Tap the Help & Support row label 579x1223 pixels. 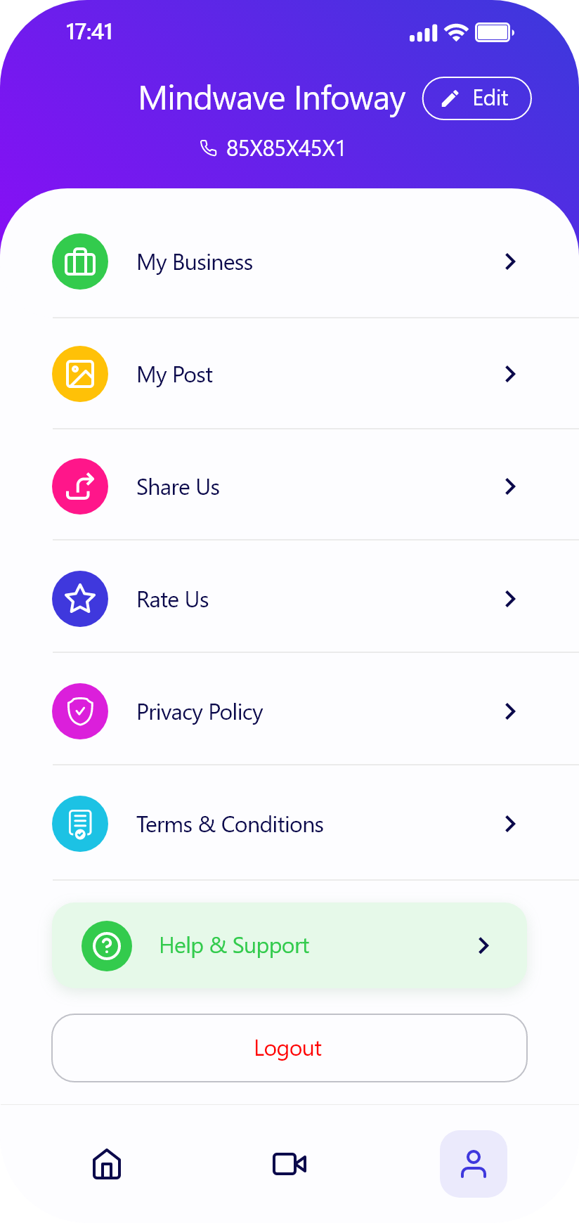pos(234,946)
